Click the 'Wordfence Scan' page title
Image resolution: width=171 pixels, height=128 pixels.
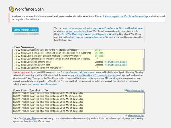(29, 9)
